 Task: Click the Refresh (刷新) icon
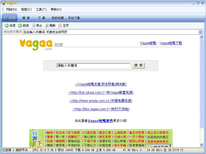coord(47,26)
